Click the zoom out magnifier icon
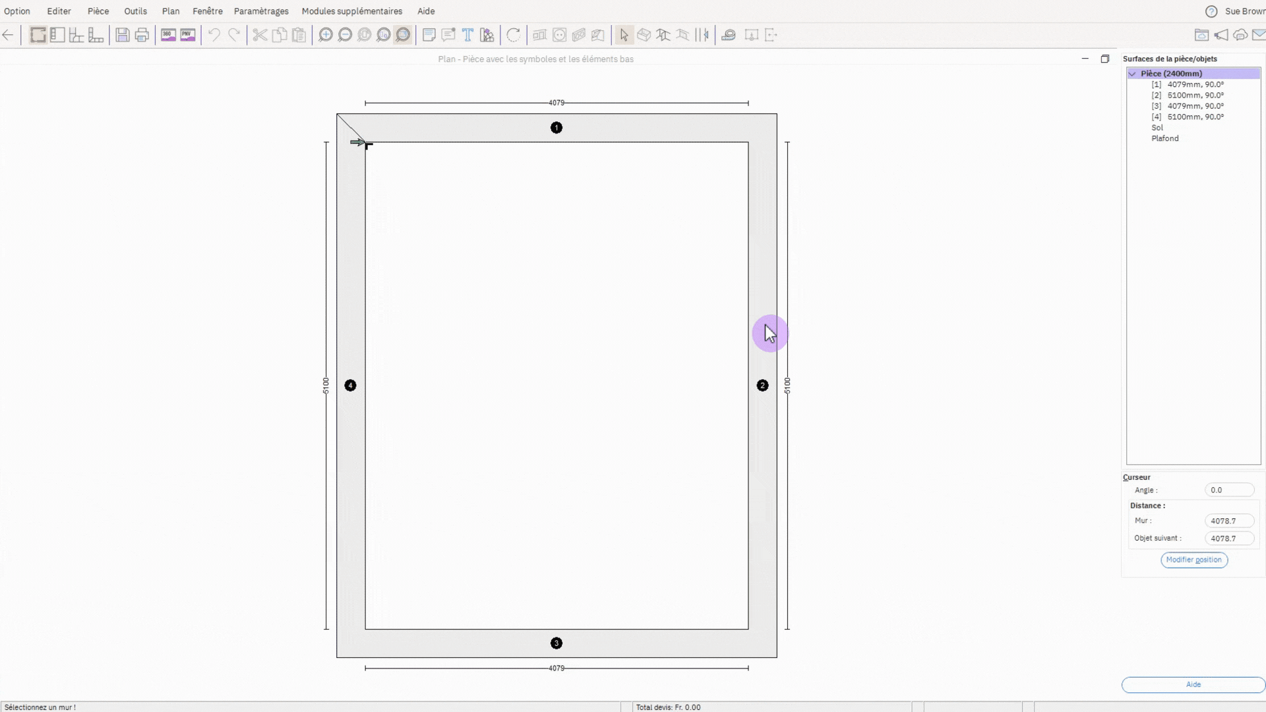The height and width of the screenshot is (712, 1266). (345, 35)
